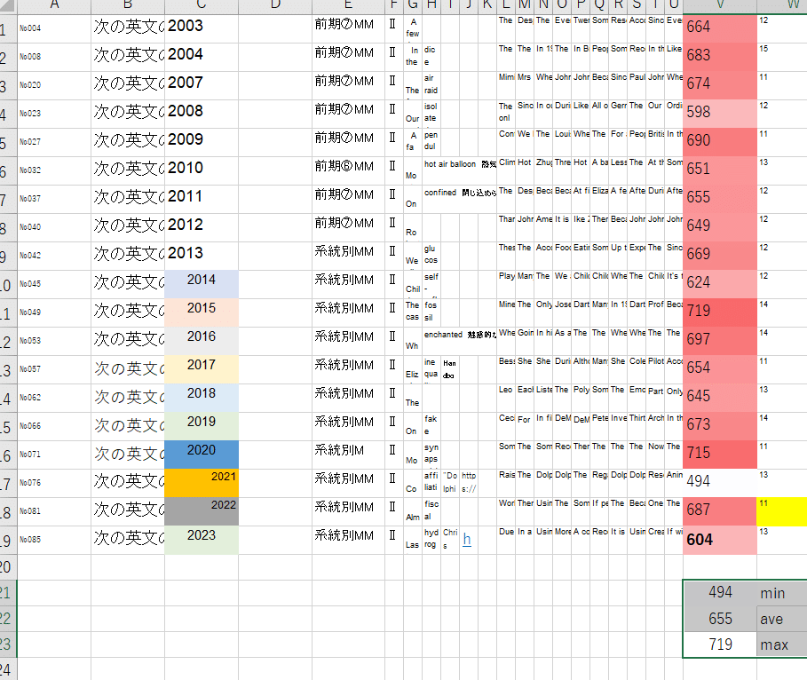Select the value 715 in column V
The image size is (807, 680).
[x=719, y=454]
